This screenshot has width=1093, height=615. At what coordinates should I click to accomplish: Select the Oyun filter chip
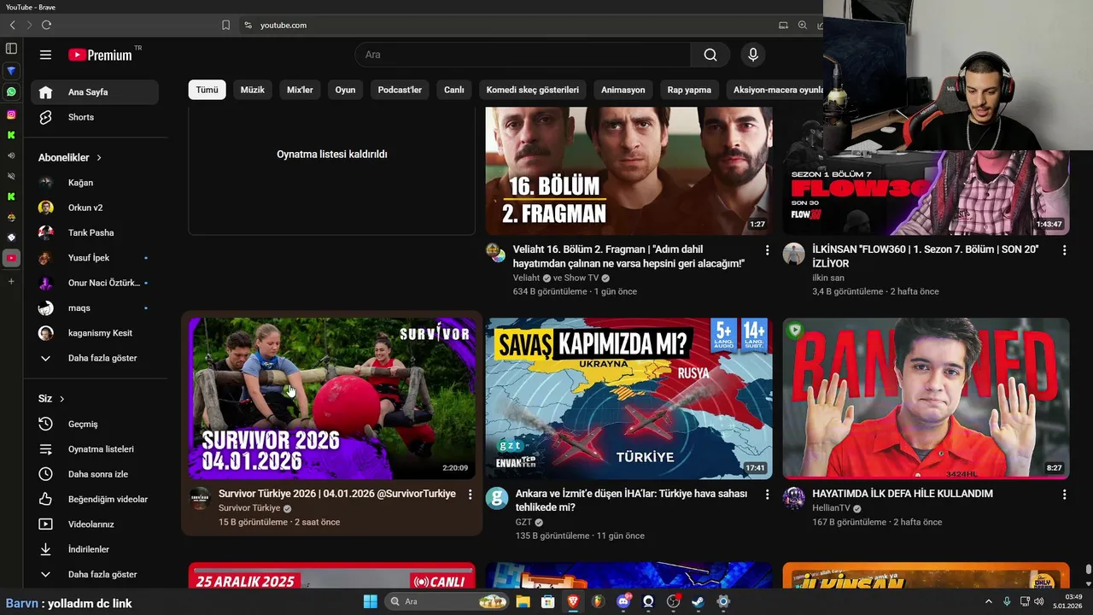(x=345, y=90)
